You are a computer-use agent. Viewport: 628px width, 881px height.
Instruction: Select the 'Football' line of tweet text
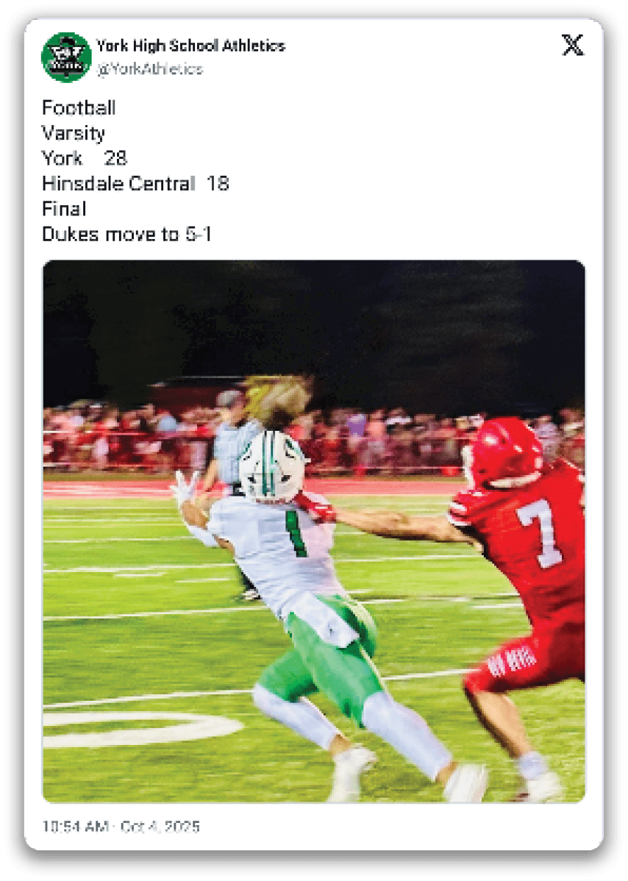pos(79,107)
